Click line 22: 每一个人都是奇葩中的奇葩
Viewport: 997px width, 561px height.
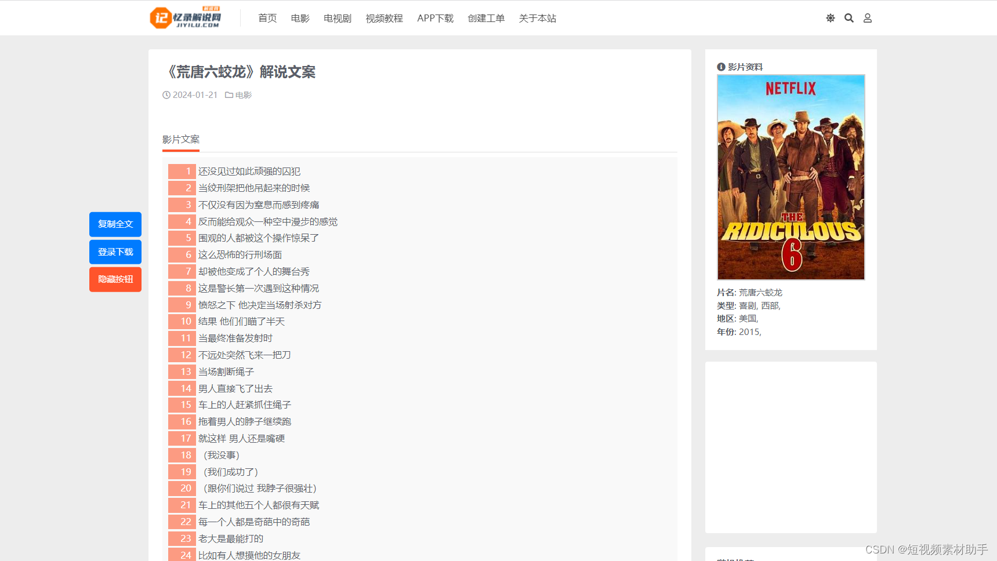click(x=254, y=522)
